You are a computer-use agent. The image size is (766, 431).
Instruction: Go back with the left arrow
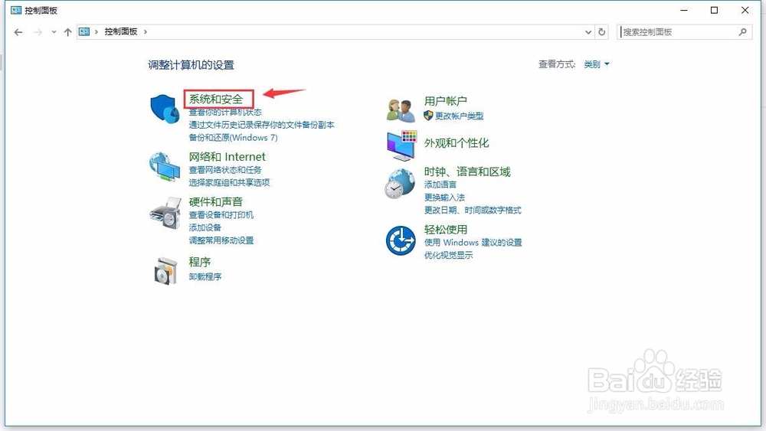[18, 32]
